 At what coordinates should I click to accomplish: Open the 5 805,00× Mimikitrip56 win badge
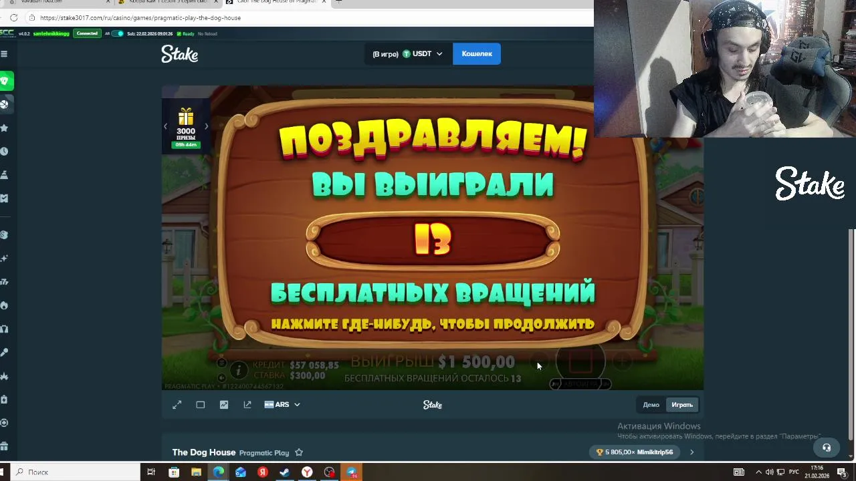pyautogui.click(x=635, y=452)
